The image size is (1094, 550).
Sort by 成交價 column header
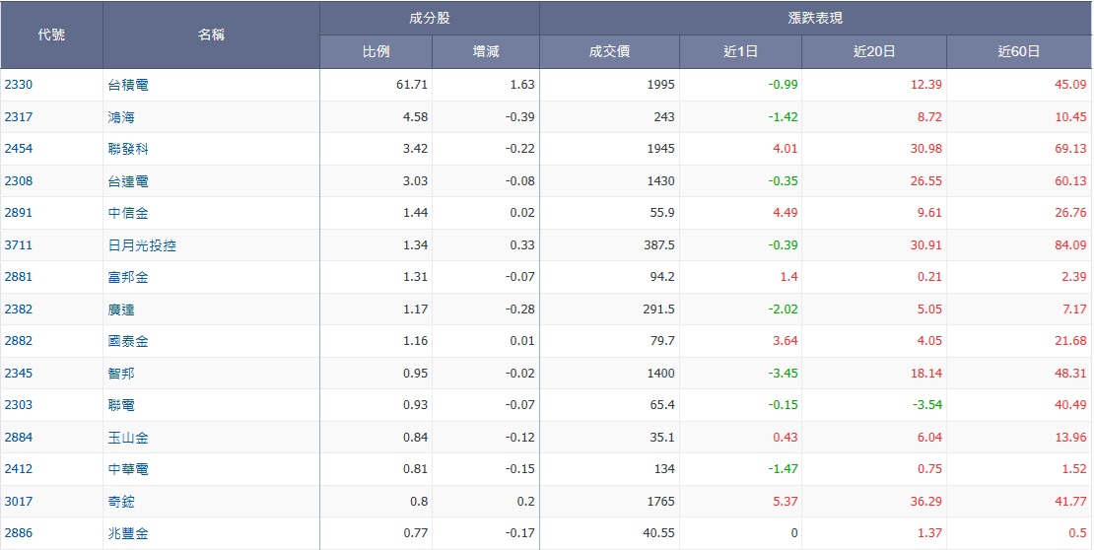pos(609,52)
